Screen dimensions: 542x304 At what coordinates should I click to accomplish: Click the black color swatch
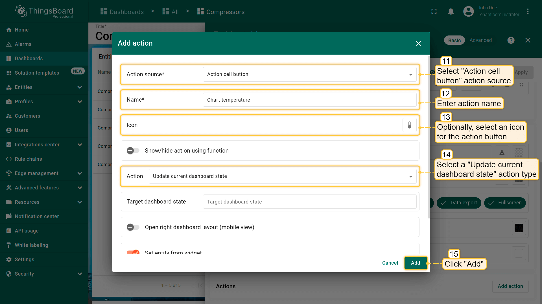point(519,228)
